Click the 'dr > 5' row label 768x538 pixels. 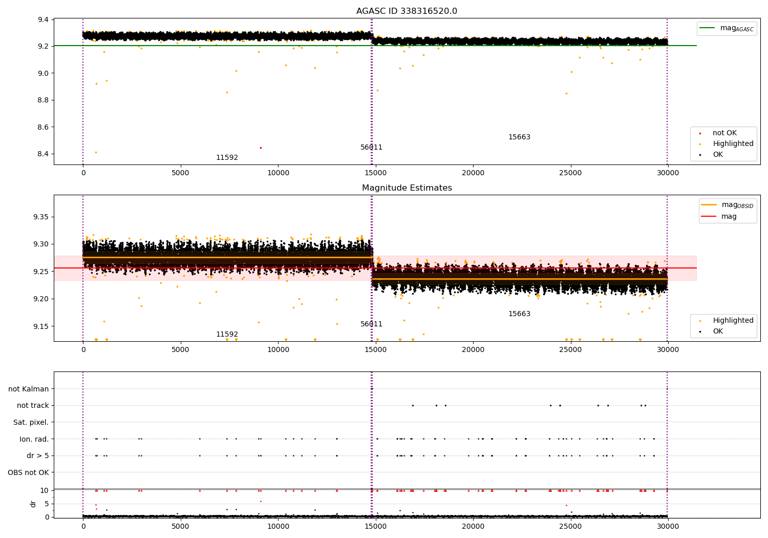(37, 456)
